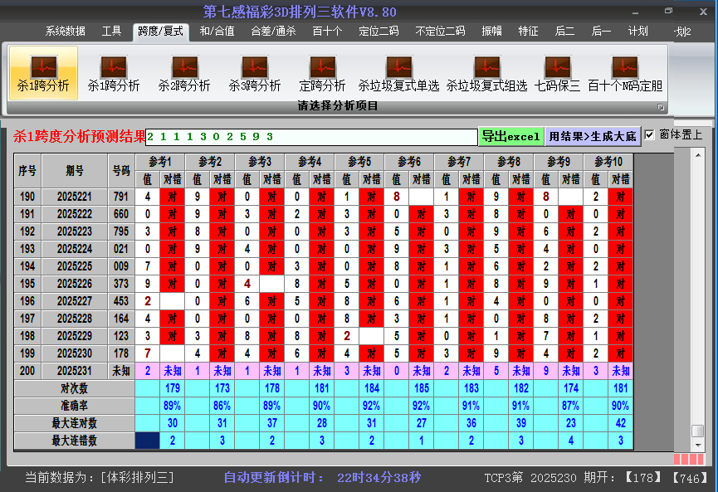Open the unhighlighted 杀1跨分析 tool
Viewport: 718px width, 492px height.
[114, 73]
